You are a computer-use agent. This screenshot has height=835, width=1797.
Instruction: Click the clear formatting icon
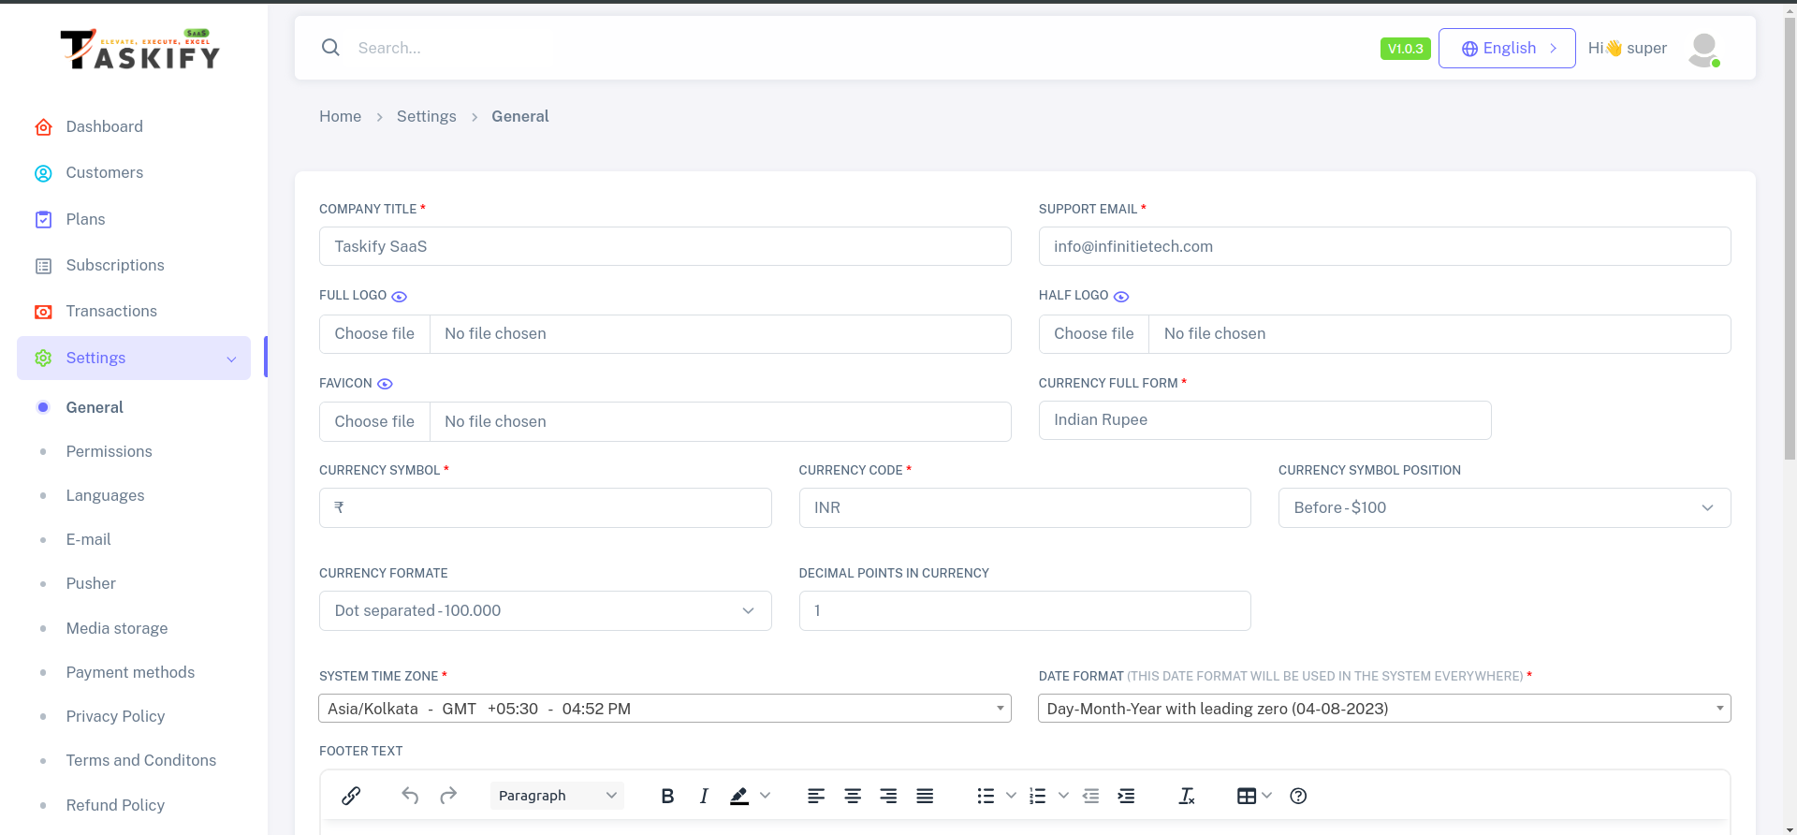coord(1186,796)
